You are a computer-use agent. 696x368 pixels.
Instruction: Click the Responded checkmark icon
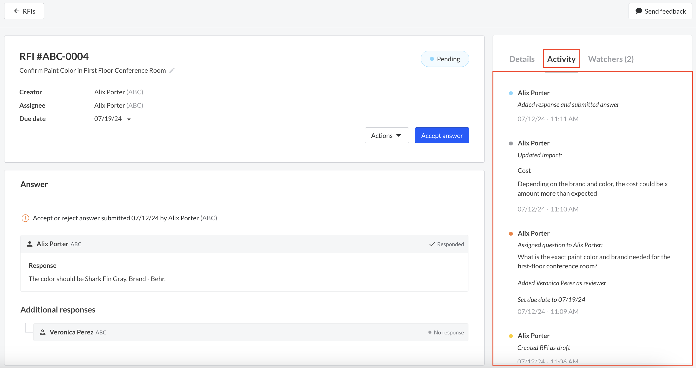tap(432, 244)
